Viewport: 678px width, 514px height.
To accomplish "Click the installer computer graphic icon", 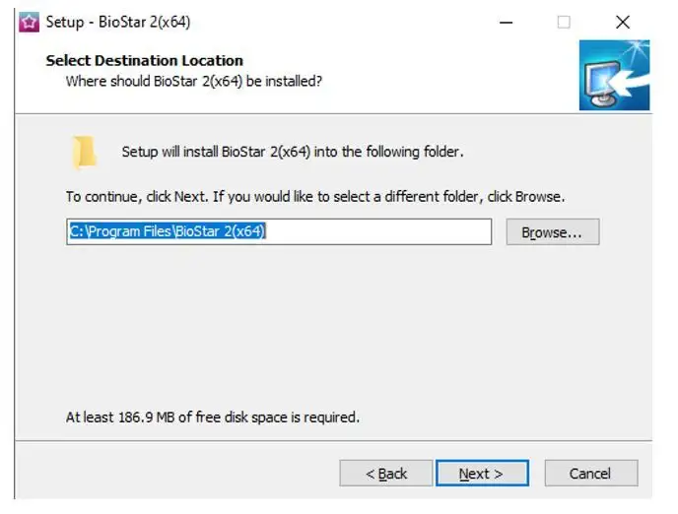I will pos(615,75).
